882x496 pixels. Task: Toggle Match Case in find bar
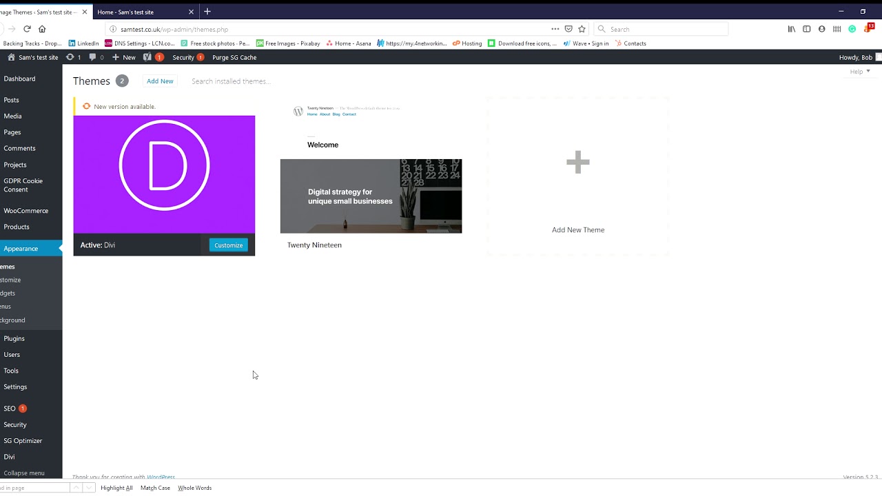155,488
